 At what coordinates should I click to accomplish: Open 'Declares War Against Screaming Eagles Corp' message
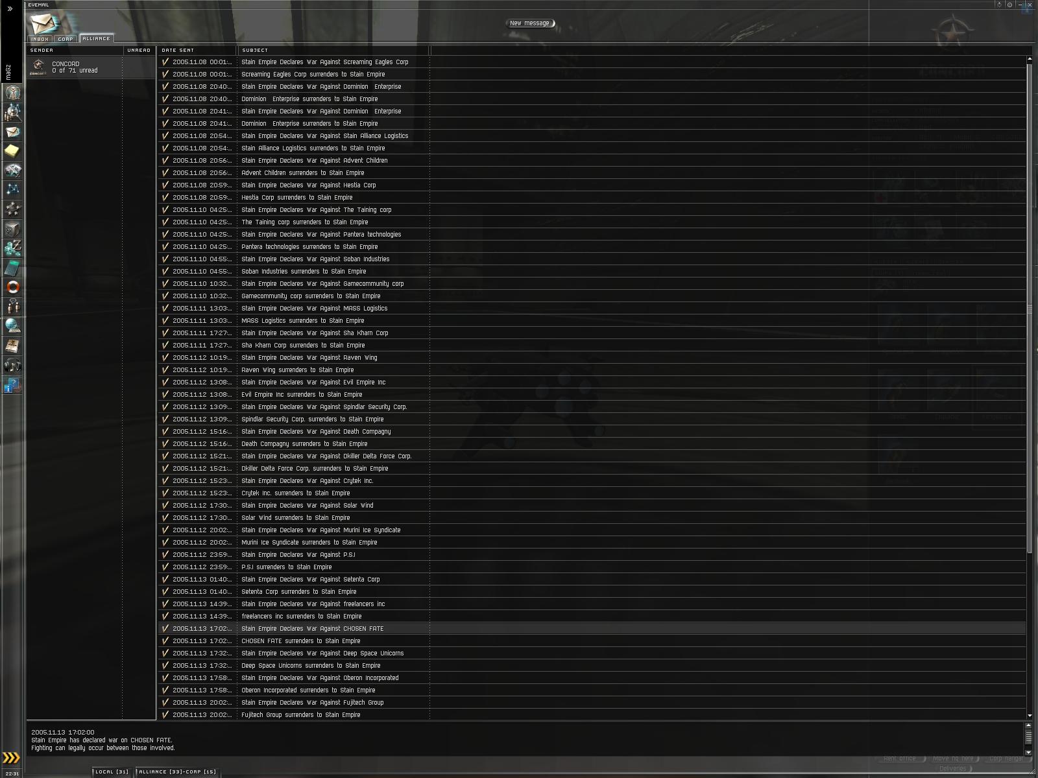pos(592,62)
